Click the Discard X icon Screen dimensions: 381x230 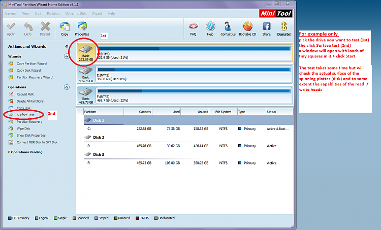coord(45,26)
